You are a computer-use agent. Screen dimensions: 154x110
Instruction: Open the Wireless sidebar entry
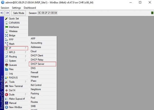pyautogui.click(x=13, y=31)
